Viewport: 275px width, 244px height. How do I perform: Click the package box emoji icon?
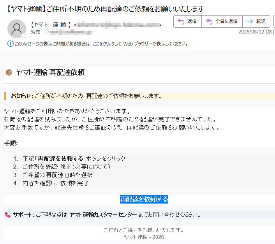click(x=9, y=72)
